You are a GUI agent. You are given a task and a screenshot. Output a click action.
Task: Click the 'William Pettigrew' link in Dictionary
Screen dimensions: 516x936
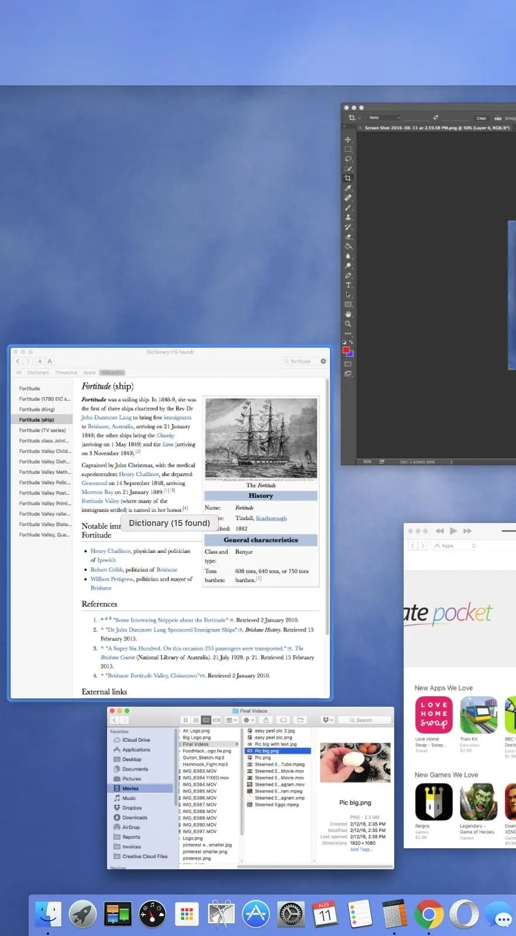(112, 579)
